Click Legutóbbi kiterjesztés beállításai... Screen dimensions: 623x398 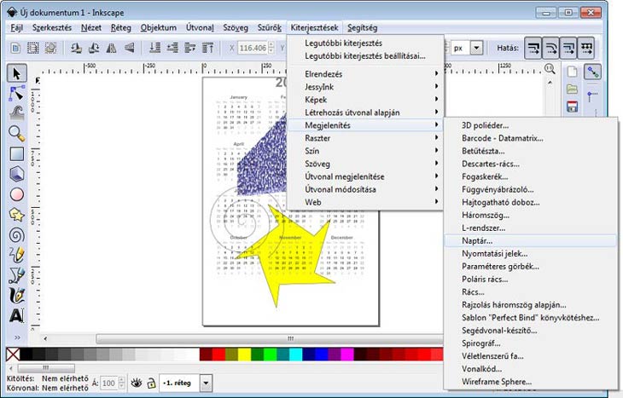pyautogui.click(x=364, y=55)
